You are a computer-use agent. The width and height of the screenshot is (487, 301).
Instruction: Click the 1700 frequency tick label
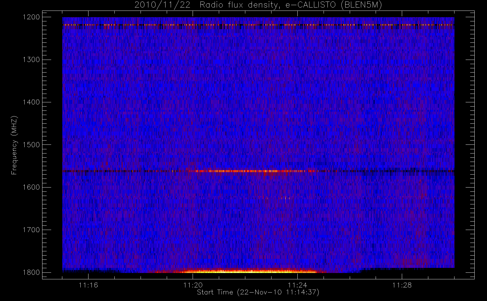31,230
